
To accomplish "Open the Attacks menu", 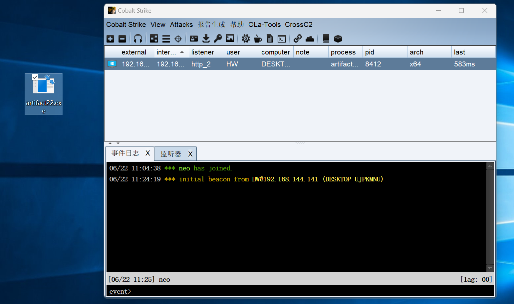I will (x=181, y=25).
